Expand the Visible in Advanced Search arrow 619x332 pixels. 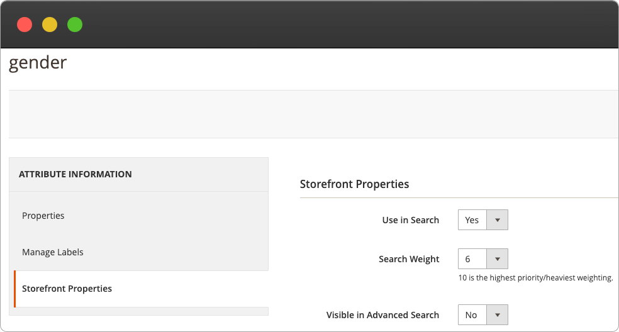(497, 315)
